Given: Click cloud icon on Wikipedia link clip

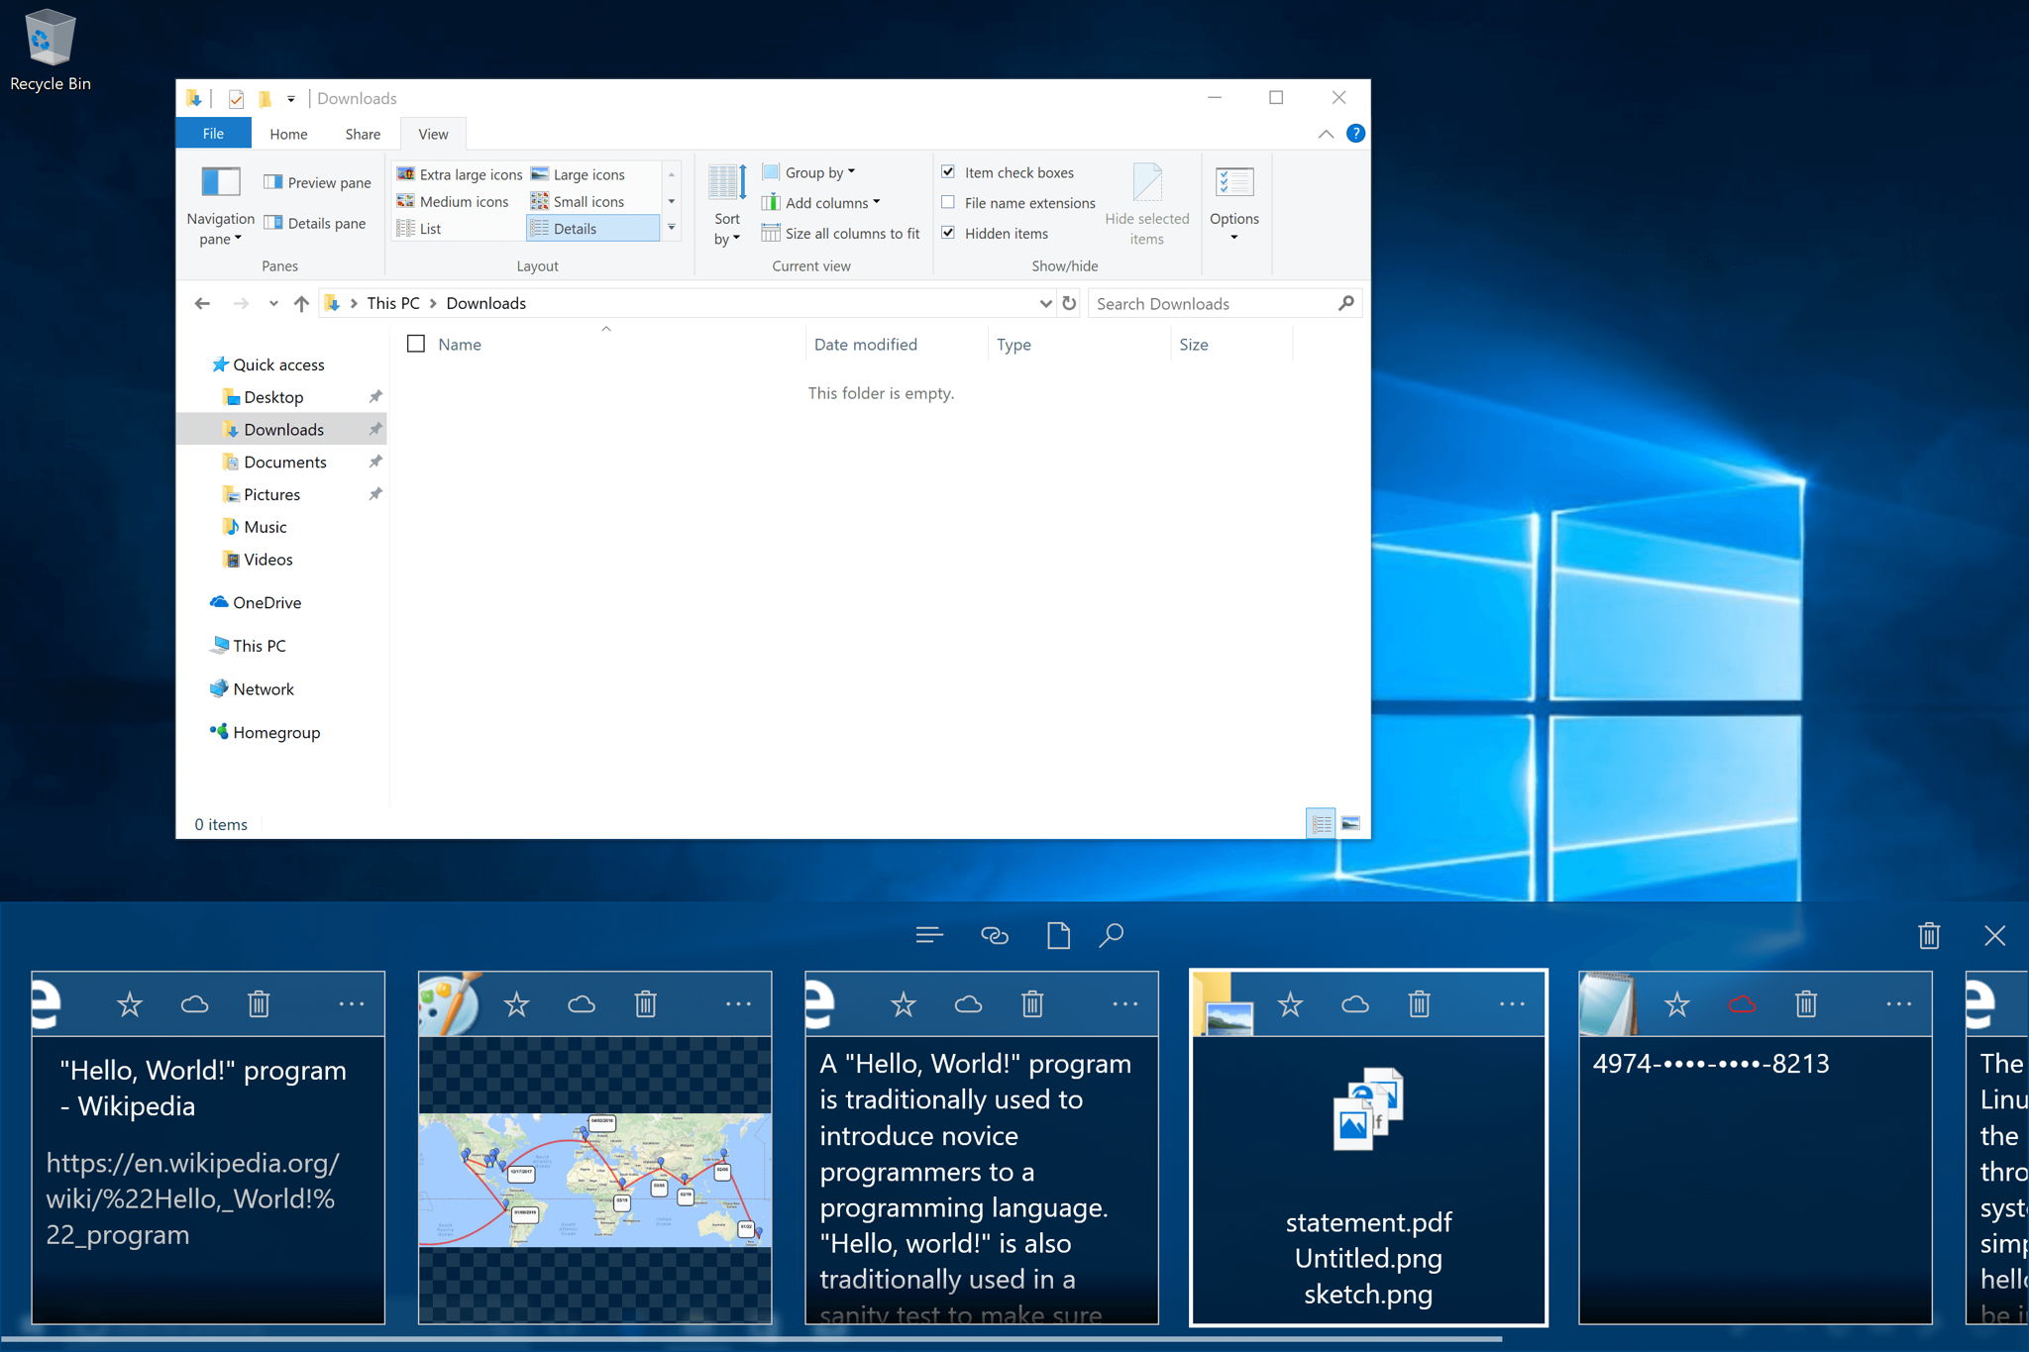Looking at the screenshot, I should (194, 1004).
